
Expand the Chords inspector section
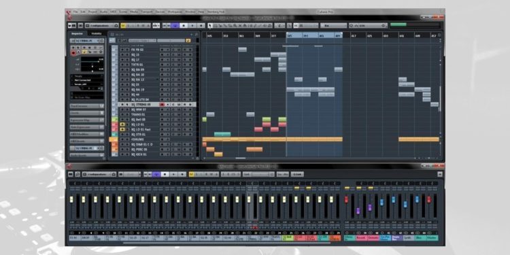coord(87,113)
